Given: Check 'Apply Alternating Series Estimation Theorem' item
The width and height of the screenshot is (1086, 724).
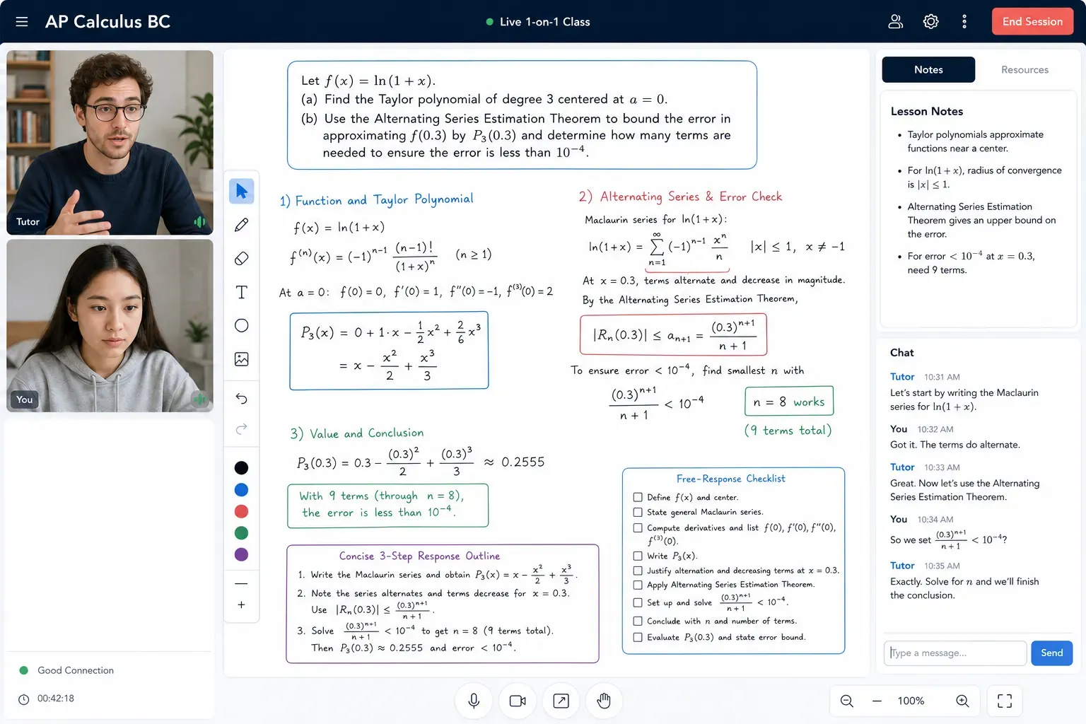Looking at the screenshot, I should pos(638,585).
